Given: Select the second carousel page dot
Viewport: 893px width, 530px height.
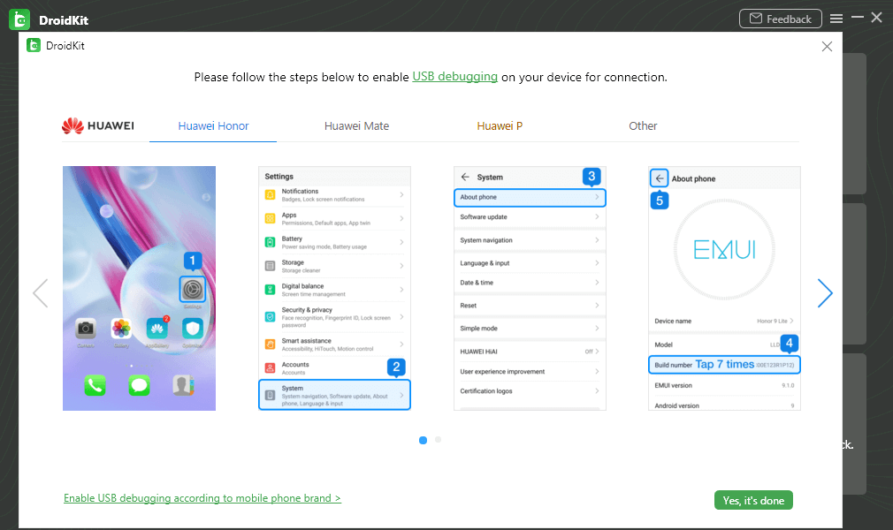Looking at the screenshot, I should (438, 440).
